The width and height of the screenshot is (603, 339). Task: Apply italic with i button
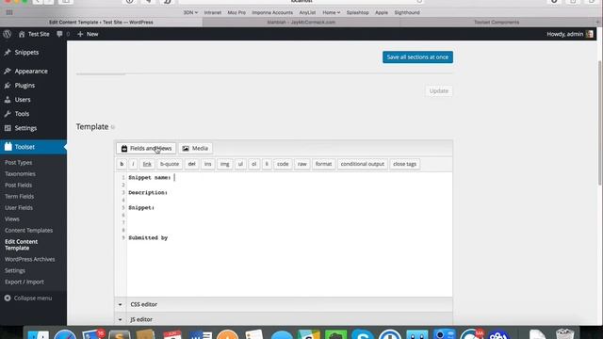pos(133,164)
